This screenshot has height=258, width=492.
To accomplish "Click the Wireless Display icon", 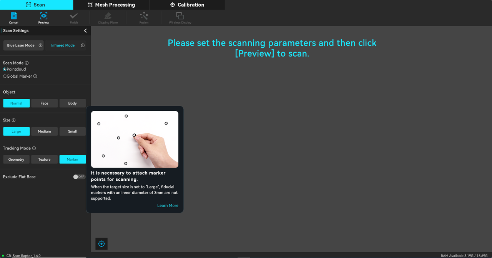I will click(x=180, y=16).
